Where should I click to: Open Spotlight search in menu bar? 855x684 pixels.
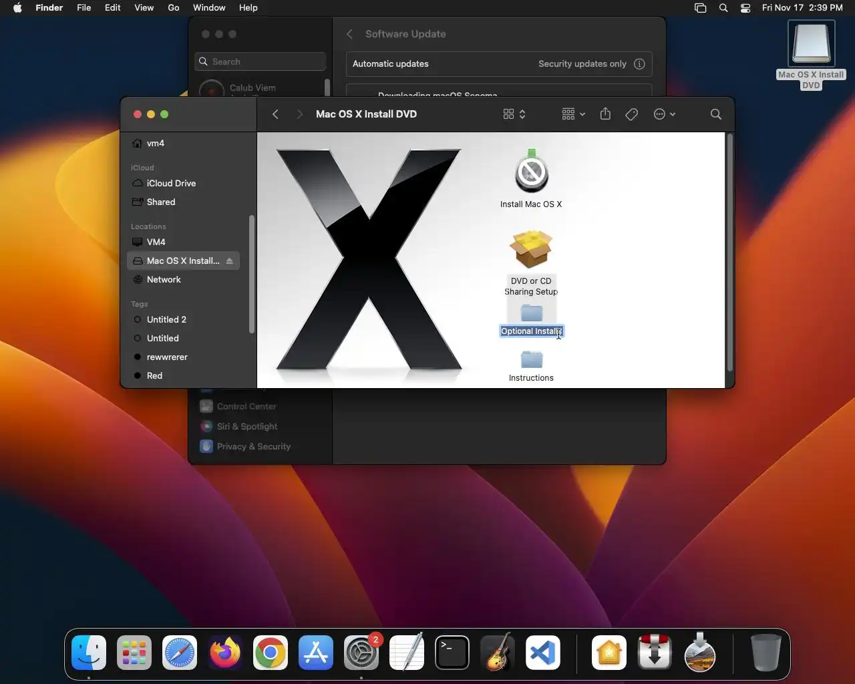(x=723, y=8)
